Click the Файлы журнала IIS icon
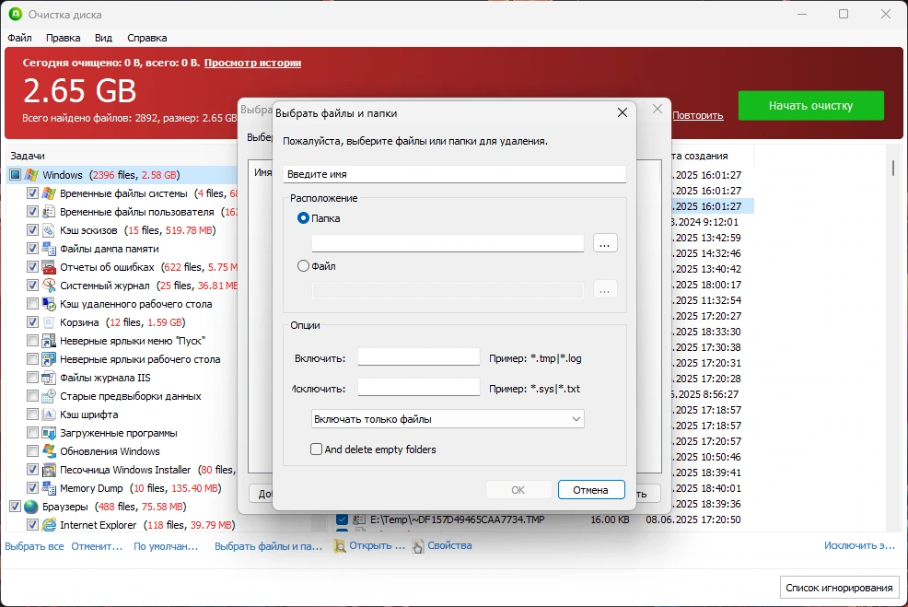Image resolution: width=908 pixels, height=607 pixels. click(x=49, y=378)
